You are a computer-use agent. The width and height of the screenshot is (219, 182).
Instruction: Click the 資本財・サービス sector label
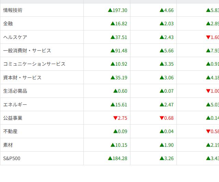22,78
